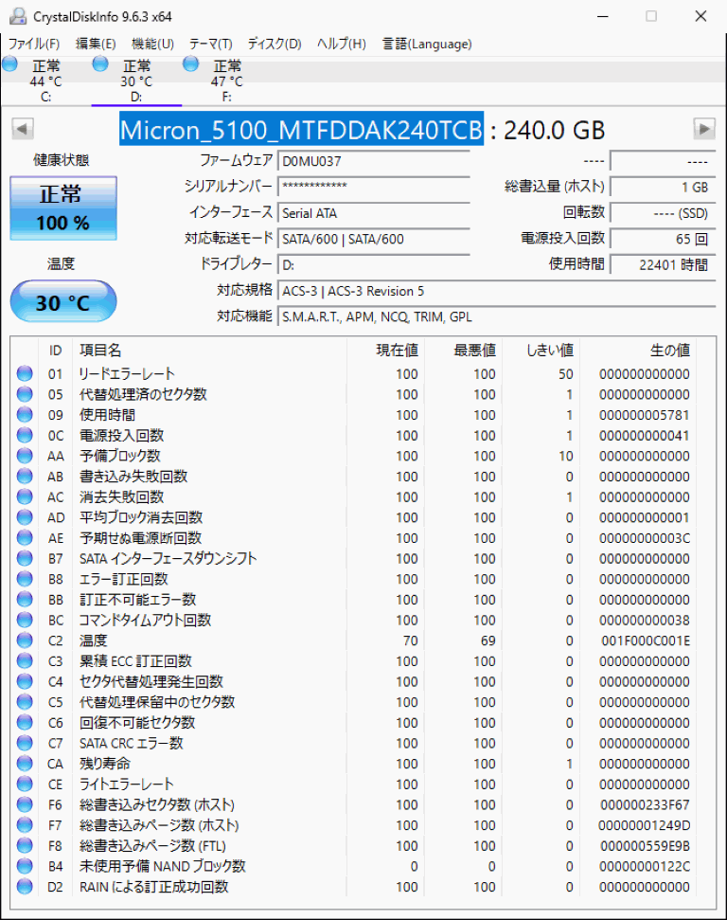Click the 30 °C temperature button
The width and height of the screenshot is (727, 920).
(63, 301)
